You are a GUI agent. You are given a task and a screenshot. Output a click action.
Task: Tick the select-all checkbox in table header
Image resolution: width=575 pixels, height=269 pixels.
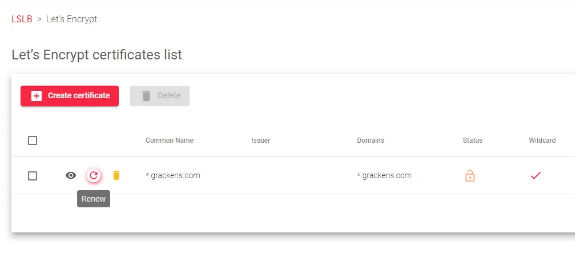[33, 140]
